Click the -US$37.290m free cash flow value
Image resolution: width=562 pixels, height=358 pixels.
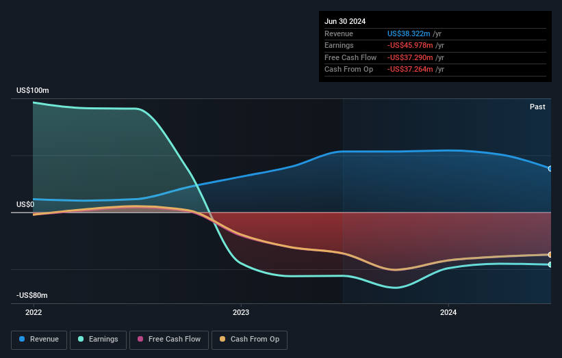(410, 57)
